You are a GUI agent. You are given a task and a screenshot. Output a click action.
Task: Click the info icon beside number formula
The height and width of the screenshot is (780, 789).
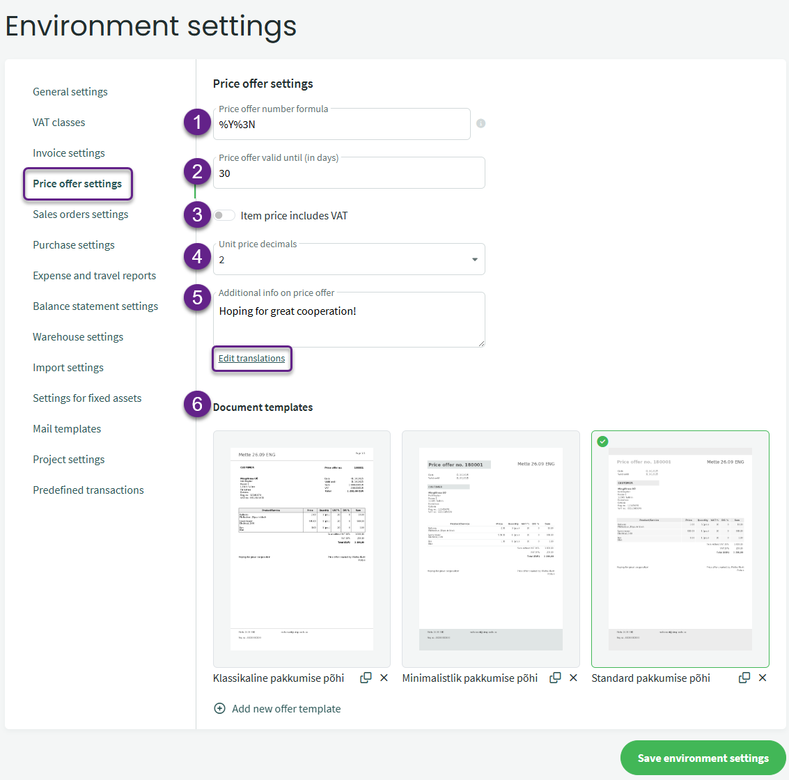pos(481,123)
